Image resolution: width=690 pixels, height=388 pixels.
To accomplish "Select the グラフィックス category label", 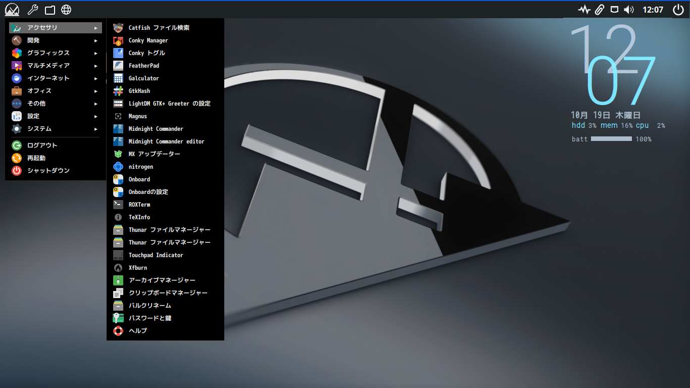I will (x=48, y=53).
